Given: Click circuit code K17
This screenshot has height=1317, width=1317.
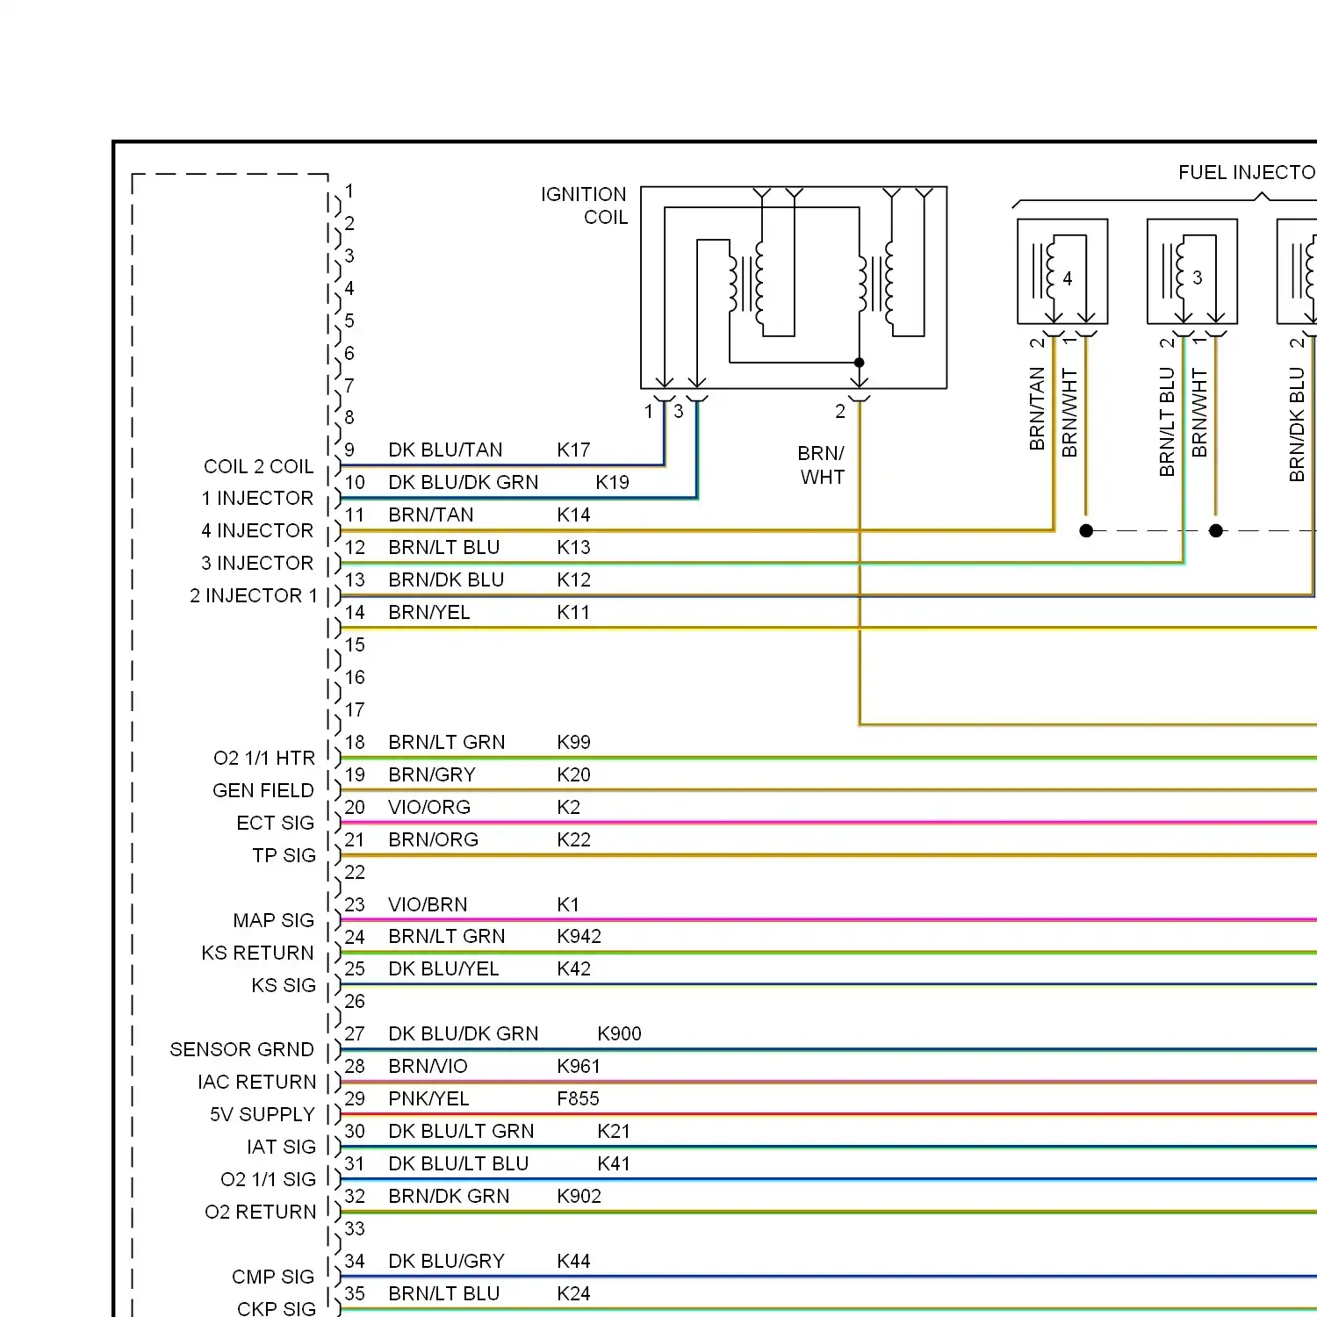Looking at the screenshot, I should pos(573,450).
